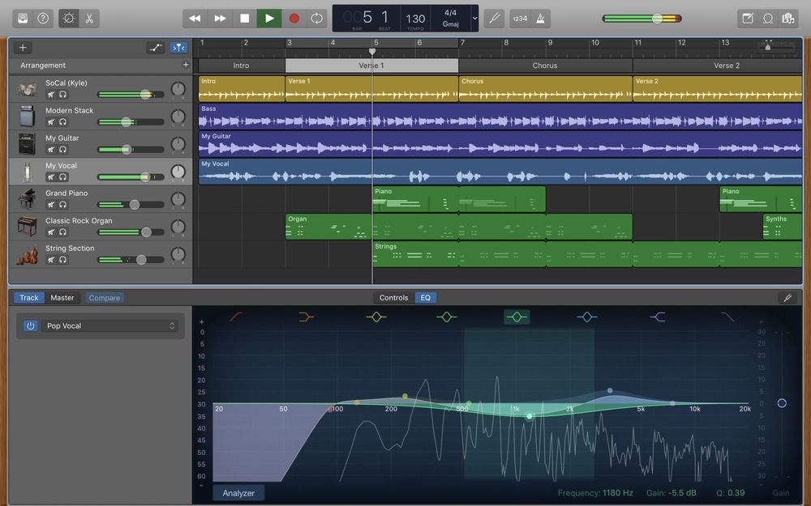This screenshot has width=811, height=506.
Task: Expand the LCD display mode chevron
Action: click(474, 18)
